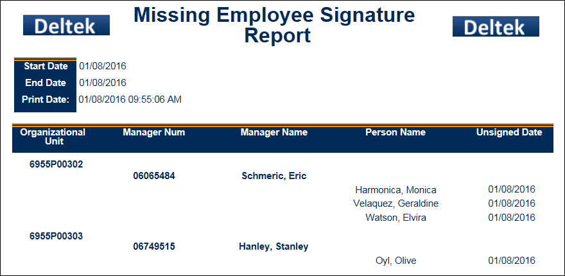Click manager name Hanley, Stanley
This screenshot has width=565, height=276.
(x=274, y=246)
